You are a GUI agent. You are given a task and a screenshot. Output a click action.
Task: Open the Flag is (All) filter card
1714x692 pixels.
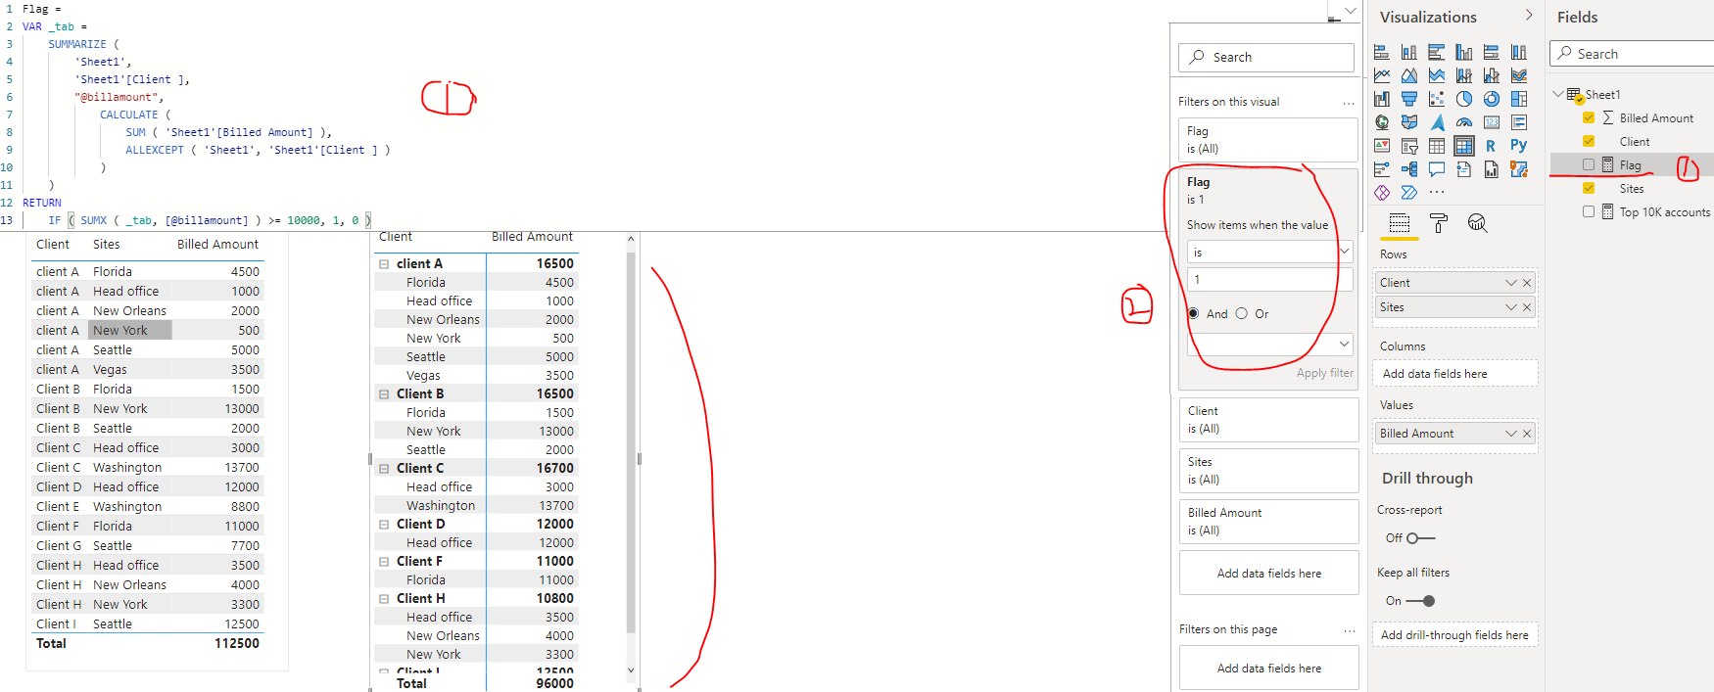tap(1267, 139)
